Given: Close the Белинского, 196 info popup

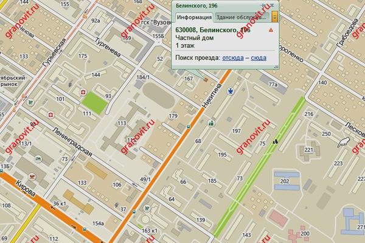Looking at the screenshot, I should pos(272,5).
